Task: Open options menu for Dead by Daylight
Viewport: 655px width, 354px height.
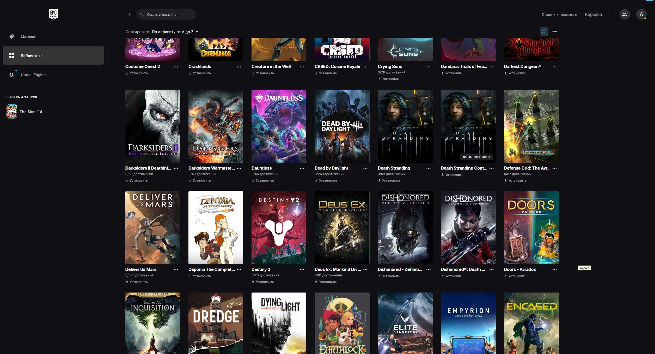Action: click(x=365, y=168)
